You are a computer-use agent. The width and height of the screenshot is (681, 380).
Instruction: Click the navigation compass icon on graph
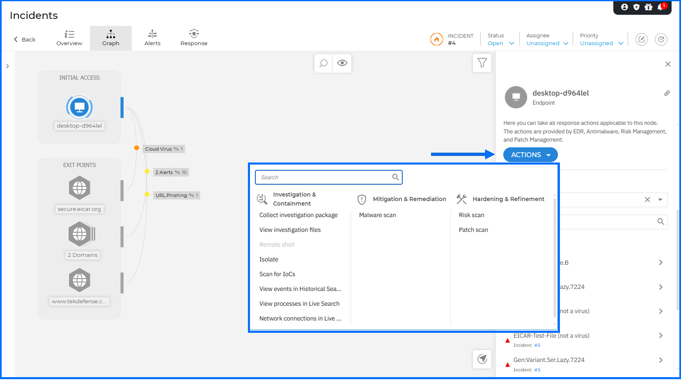(482, 359)
